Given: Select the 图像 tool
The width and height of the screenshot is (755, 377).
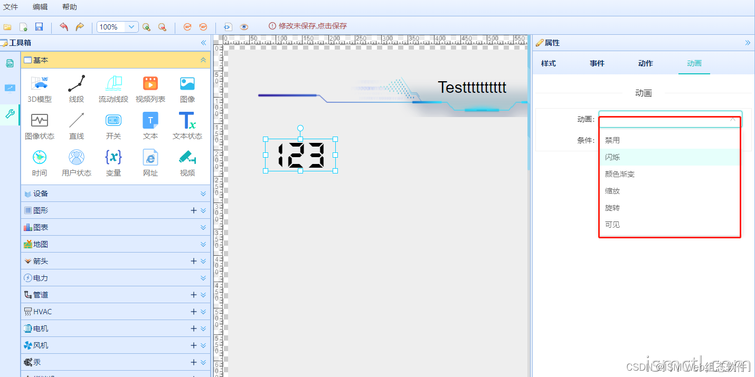Looking at the screenshot, I should coord(187,89).
